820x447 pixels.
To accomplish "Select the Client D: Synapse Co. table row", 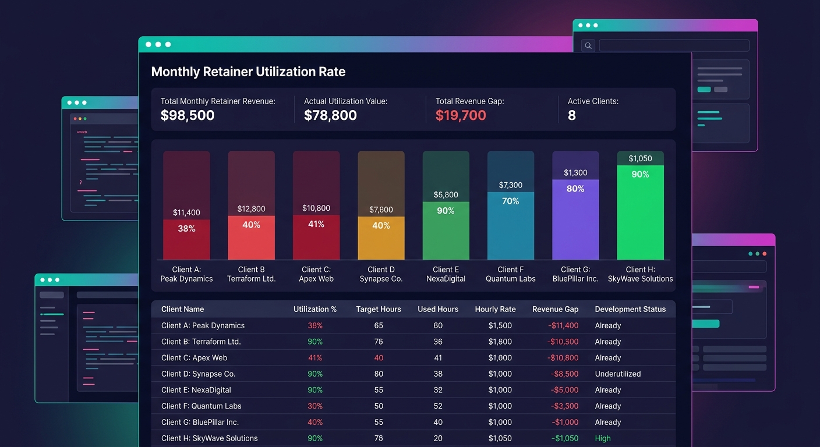I will click(x=291, y=374).
